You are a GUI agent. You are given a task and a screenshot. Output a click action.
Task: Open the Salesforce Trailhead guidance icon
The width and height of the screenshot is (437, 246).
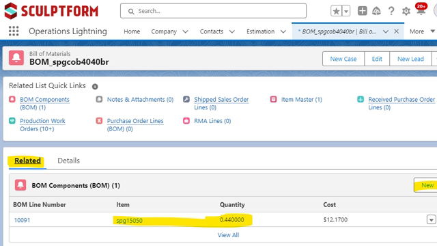(x=376, y=11)
